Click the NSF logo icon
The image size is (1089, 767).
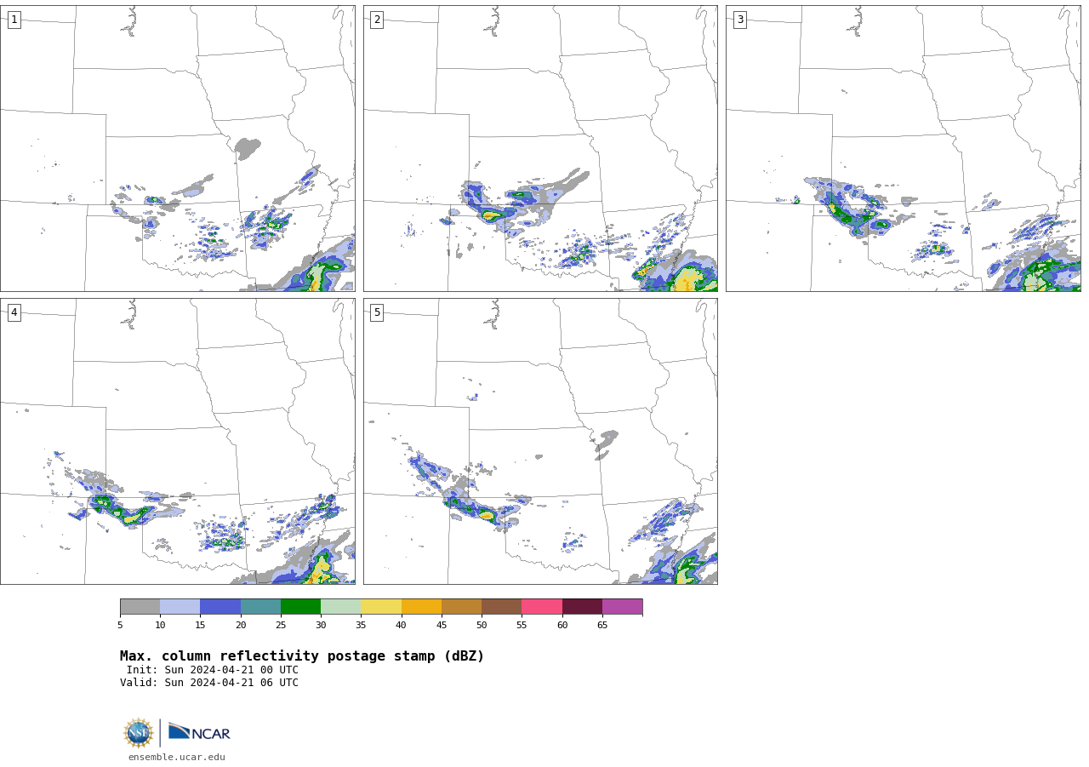(139, 733)
